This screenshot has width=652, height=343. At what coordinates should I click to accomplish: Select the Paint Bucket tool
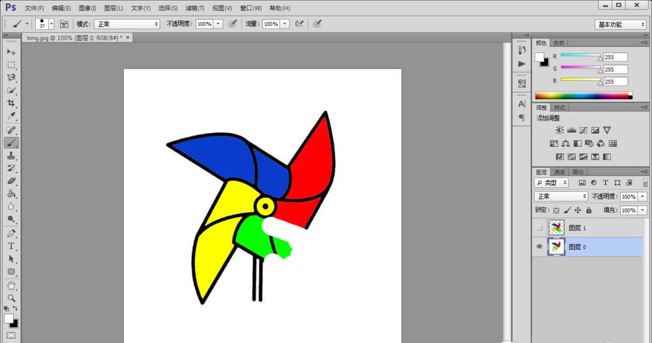pyautogui.click(x=11, y=194)
